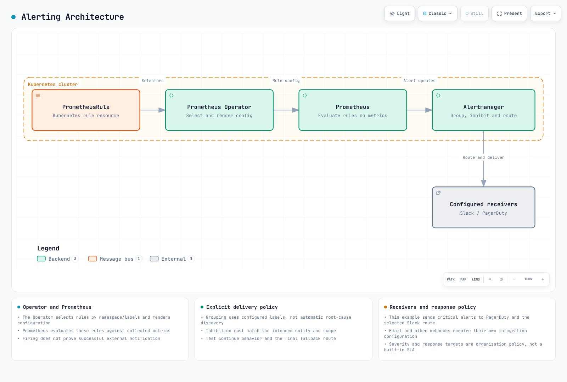Open the Classic style dropdown

pos(438,13)
